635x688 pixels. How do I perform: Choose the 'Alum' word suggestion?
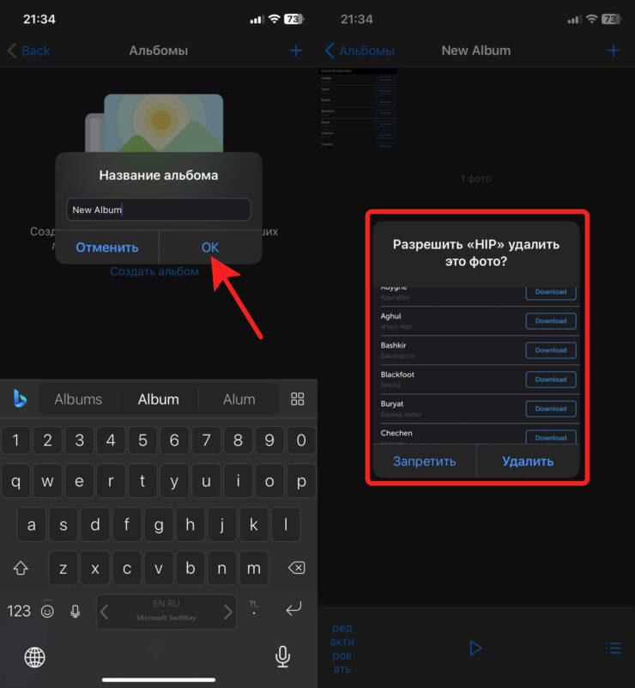239,399
